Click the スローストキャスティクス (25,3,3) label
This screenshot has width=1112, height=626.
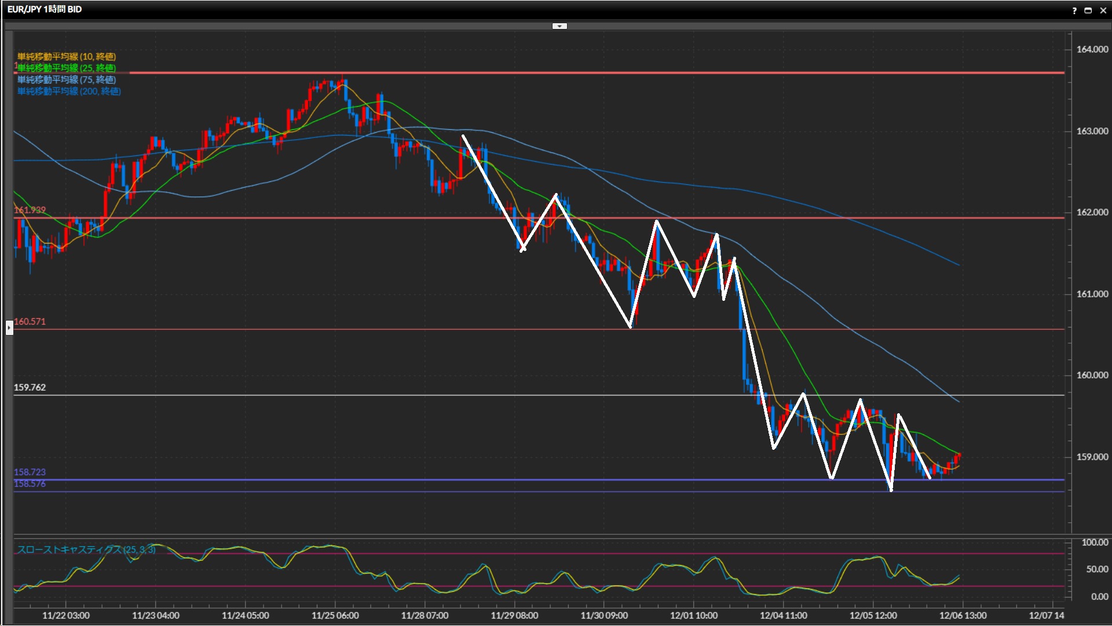[x=86, y=549]
